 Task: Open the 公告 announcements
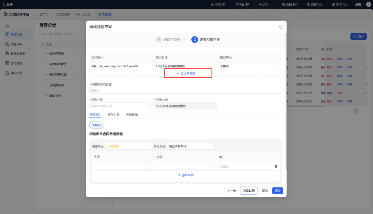tap(263, 4)
